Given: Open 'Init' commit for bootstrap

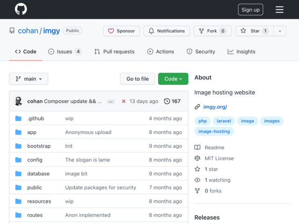Looking at the screenshot, I should coord(69,146).
